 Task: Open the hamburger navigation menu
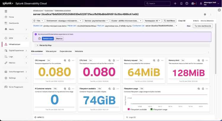coord(6,11)
